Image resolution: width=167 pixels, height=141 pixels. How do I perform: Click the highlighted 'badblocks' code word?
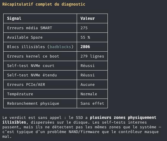60,47
